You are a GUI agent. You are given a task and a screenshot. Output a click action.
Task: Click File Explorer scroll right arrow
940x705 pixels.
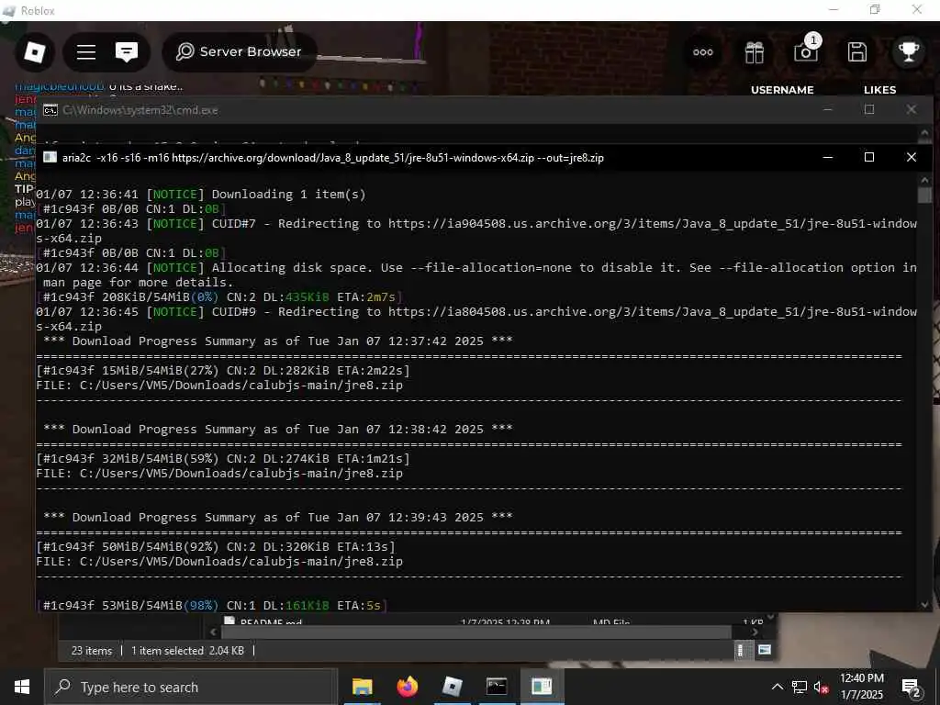tap(755, 632)
